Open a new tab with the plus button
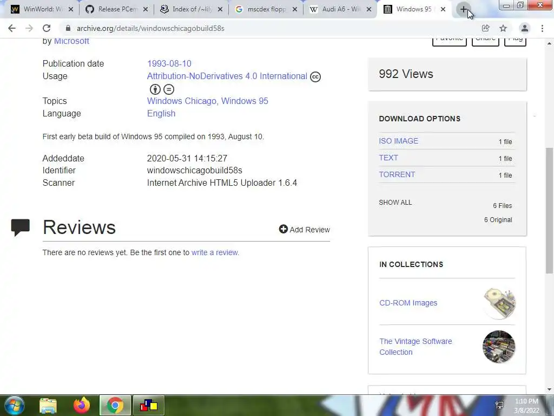The height and width of the screenshot is (416, 554). (464, 9)
